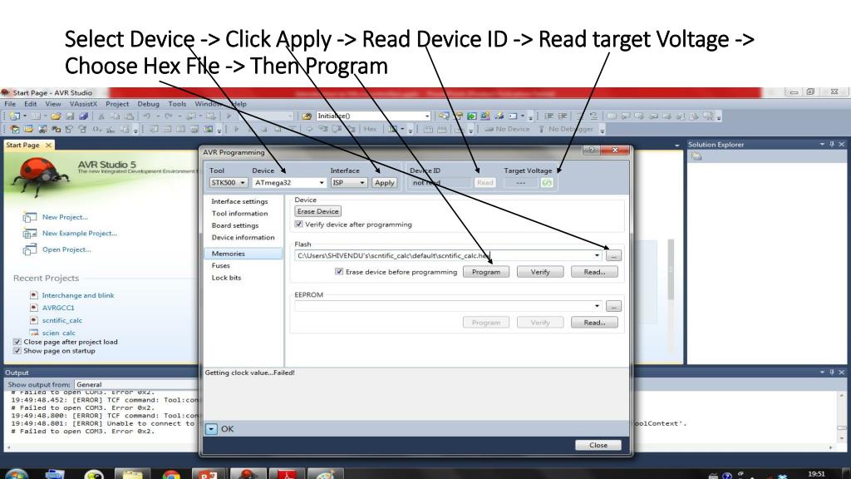The image size is (851, 479).
Task: Click the pin icon on Output panel header
Action: point(832,372)
